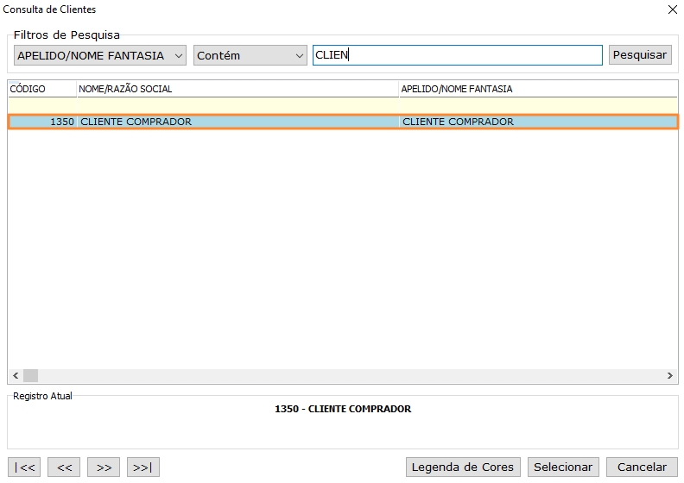The image size is (684, 483).
Task: Open the APELIDO/NOME FANTASIA filter field dropdown
Action: coord(100,55)
